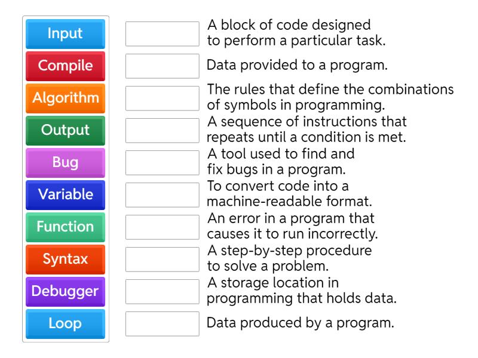This screenshot has height=358, width=478.
Task: Click the blue Input tile
Action: tap(65, 33)
